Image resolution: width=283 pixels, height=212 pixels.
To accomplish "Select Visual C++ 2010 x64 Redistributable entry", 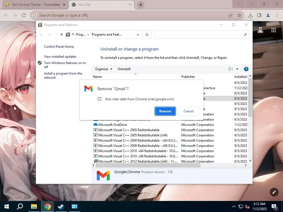I will coord(138,151).
